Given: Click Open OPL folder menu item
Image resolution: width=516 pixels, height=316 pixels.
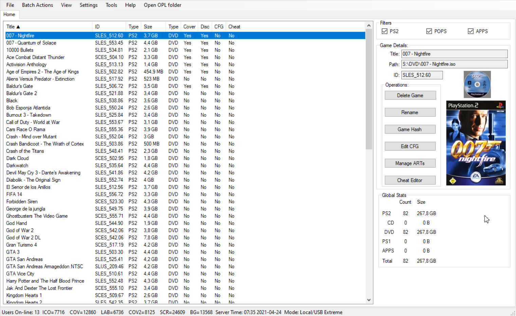Looking at the screenshot, I should (x=162, y=5).
